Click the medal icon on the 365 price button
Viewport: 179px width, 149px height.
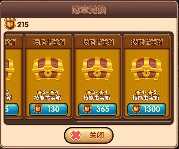(87, 109)
